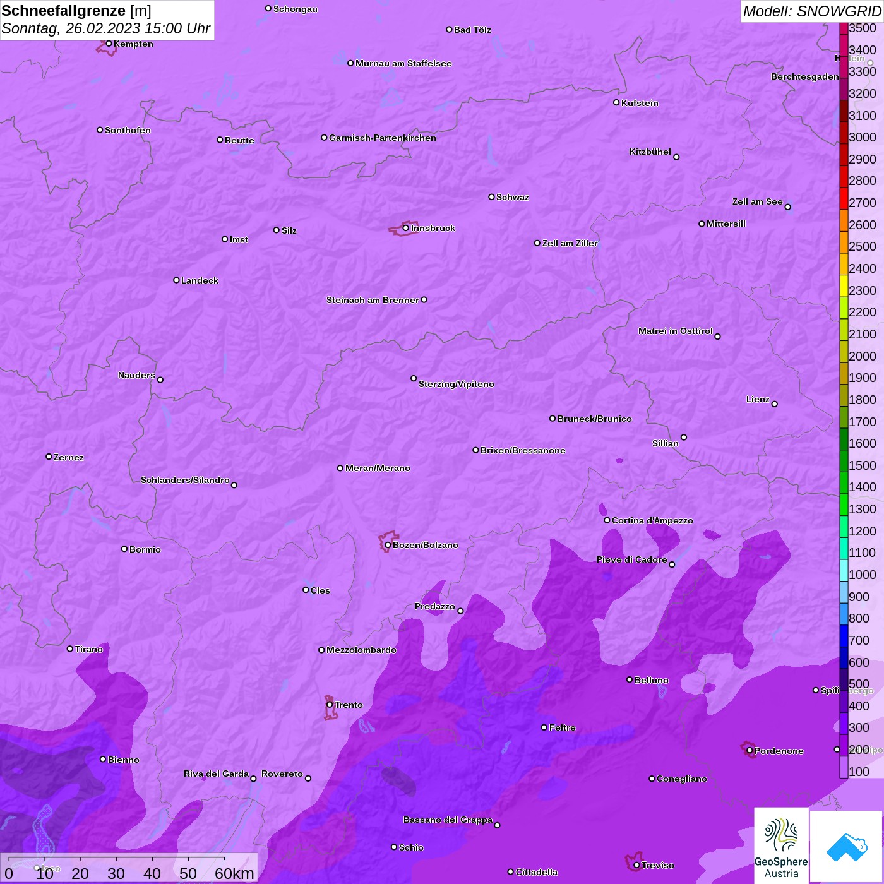
Task: Click the "Cortina d'Ampezzo" label
Action: pyautogui.click(x=652, y=520)
